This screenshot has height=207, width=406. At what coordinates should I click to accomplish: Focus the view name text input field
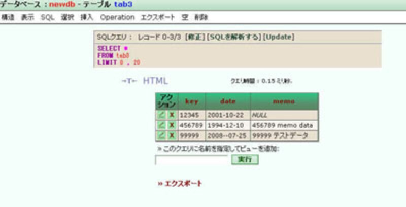pyautogui.click(x=191, y=160)
